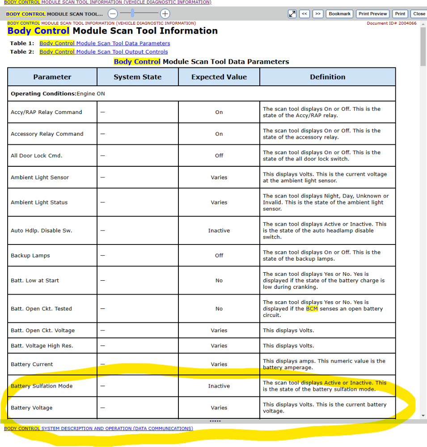Click the Accessory Relay Command parameter cell
427x447 pixels.
(x=52, y=134)
